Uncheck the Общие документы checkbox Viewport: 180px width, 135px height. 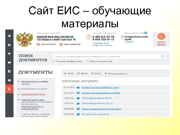(106, 73)
